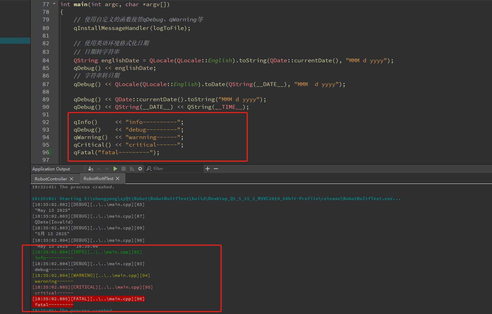492x314 pixels.
Task: Close the RobotController output tab
Action: point(72,179)
